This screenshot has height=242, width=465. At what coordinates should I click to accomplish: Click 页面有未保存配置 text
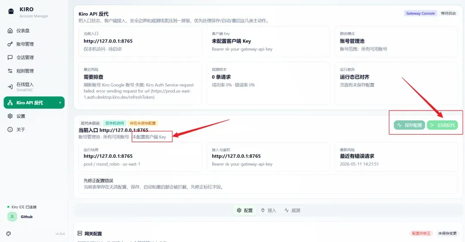357,85
